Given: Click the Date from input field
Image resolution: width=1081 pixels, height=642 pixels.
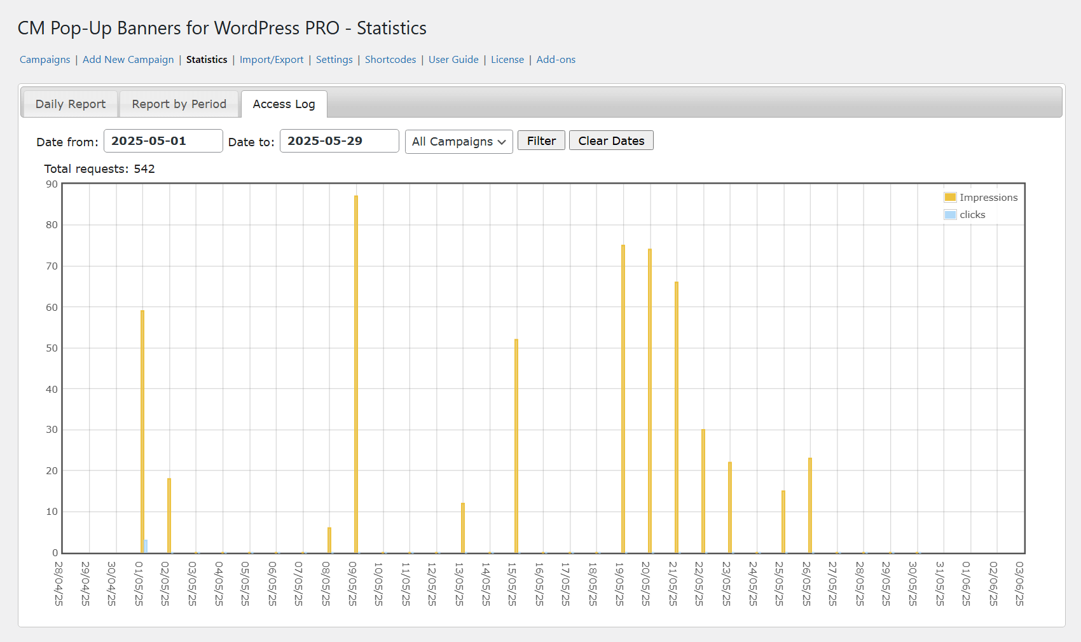Looking at the screenshot, I should pos(163,141).
